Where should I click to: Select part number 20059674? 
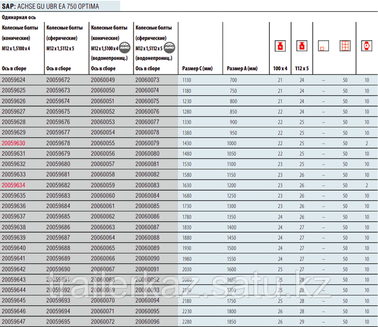(58, 101)
